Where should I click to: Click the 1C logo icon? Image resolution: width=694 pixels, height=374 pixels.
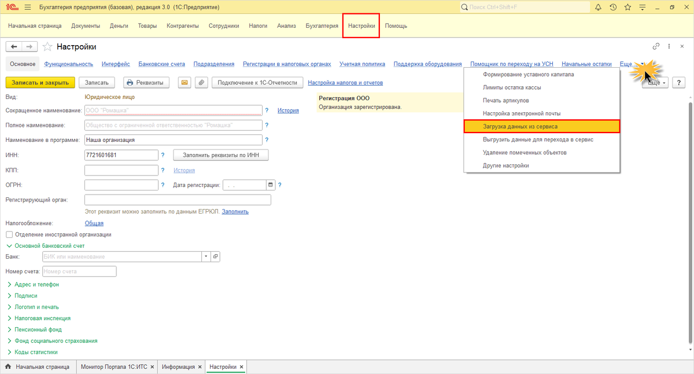pyautogui.click(x=12, y=8)
